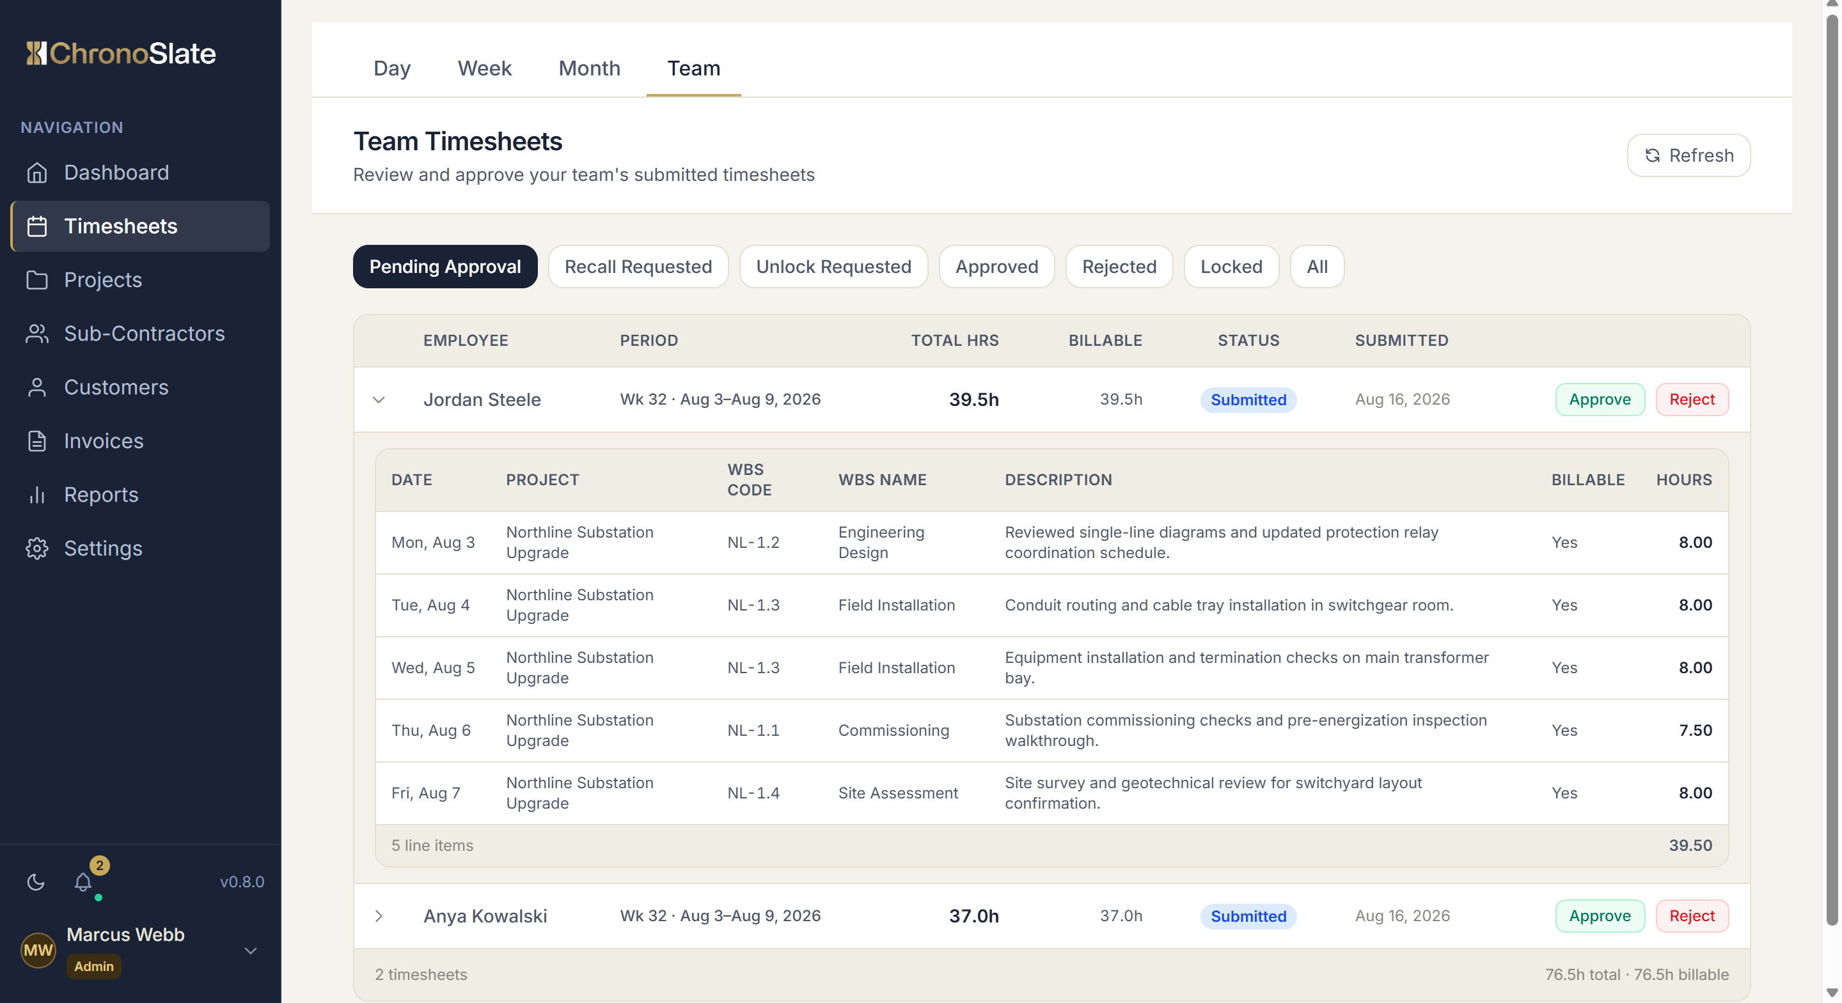Open Dashboard from the sidebar
The width and height of the screenshot is (1842, 1003).
pos(140,173)
